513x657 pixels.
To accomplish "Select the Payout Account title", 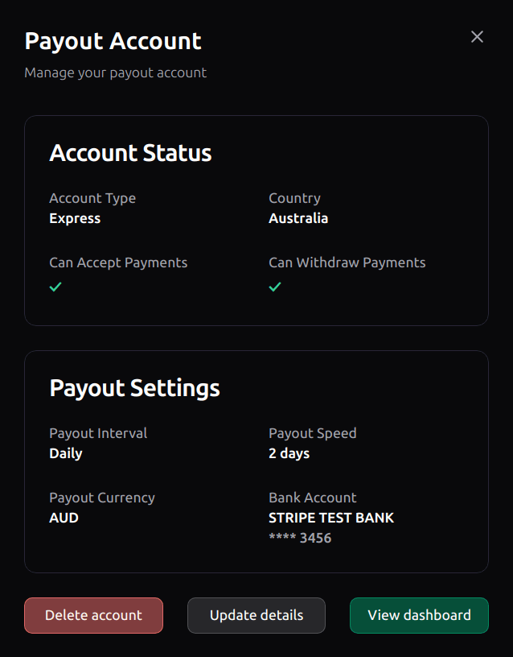I will 113,41.
